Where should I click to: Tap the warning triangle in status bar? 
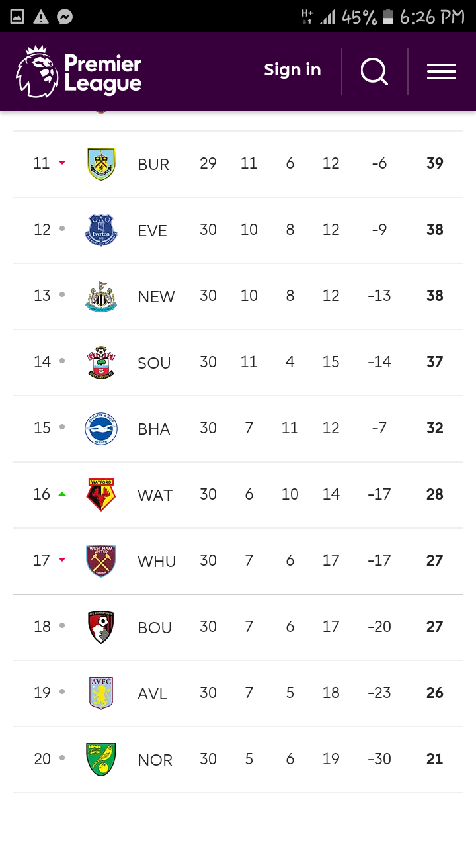point(41,17)
